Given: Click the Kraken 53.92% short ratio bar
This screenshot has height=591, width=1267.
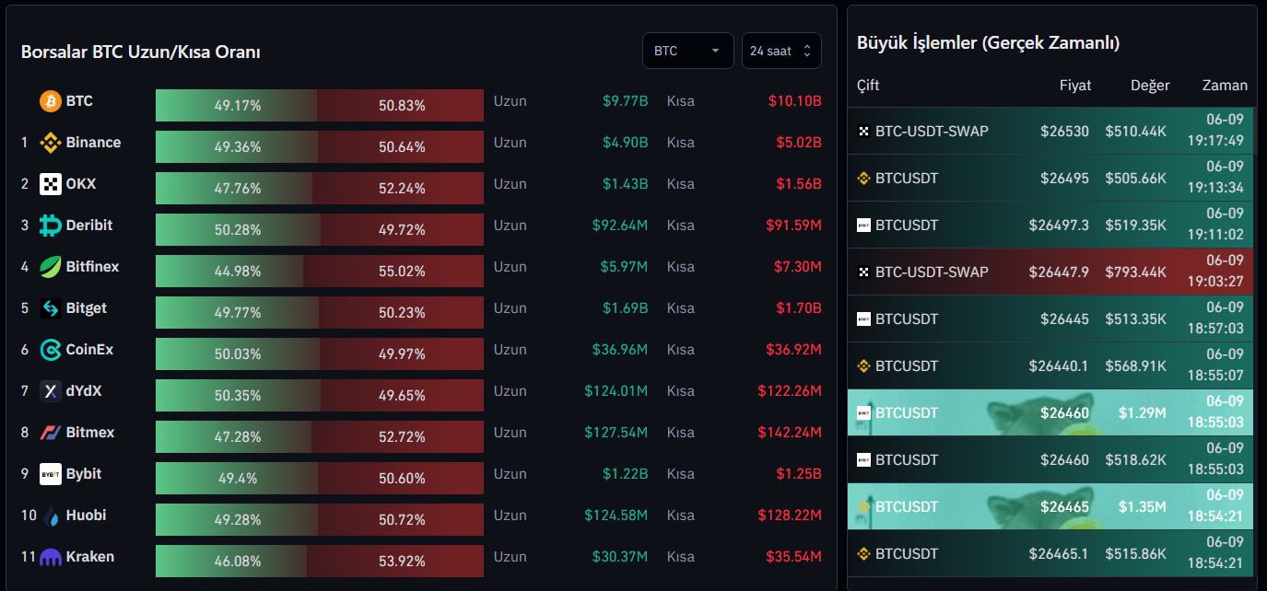Looking at the screenshot, I should [x=395, y=561].
